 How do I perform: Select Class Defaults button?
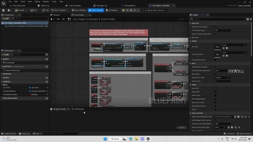[96, 10]
